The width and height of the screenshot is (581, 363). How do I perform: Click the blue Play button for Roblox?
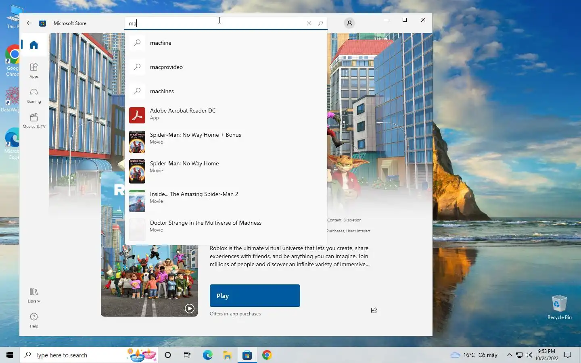click(x=255, y=296)
